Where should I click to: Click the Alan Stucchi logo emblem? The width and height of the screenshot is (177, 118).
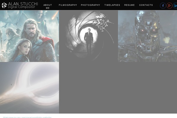(x=4, y=5)
